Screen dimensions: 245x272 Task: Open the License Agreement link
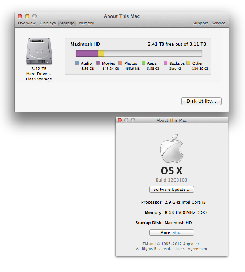coord(191,249)
